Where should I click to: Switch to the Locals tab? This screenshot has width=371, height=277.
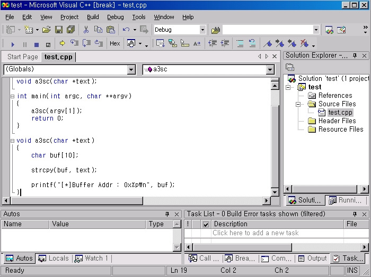(x=54, y=258)
